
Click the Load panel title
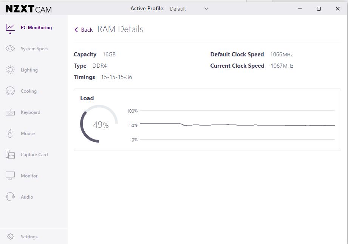coord(87,98)
